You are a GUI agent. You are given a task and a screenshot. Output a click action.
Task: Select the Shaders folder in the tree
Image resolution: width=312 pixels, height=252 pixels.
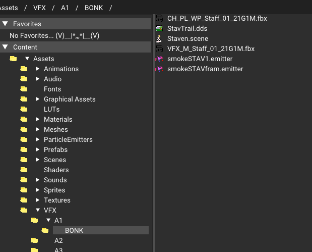(56, 170)
